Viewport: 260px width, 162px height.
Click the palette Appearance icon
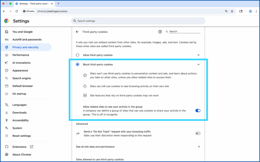pos(6,70)
